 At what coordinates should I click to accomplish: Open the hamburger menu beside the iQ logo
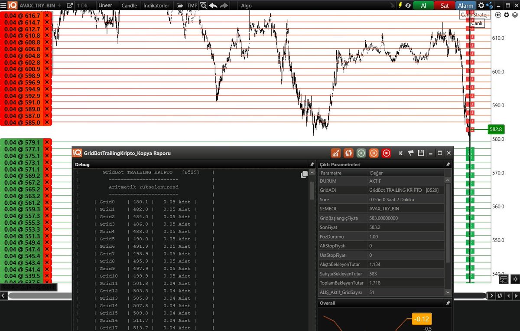coord(3,6)
